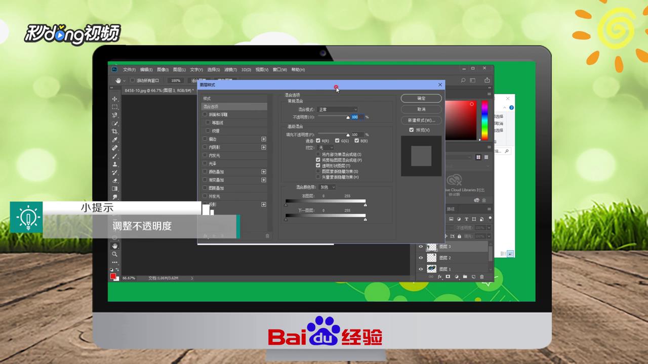
Task: Enable the 描边 style checkbox
Action: tap(205, 139)
